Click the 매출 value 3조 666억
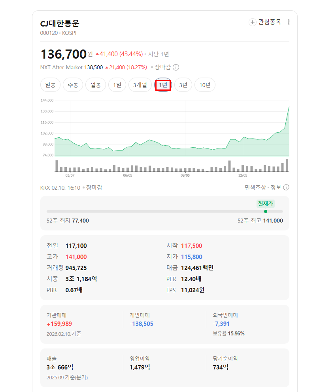This screenshot has height=392, width=319. (60, 367)
